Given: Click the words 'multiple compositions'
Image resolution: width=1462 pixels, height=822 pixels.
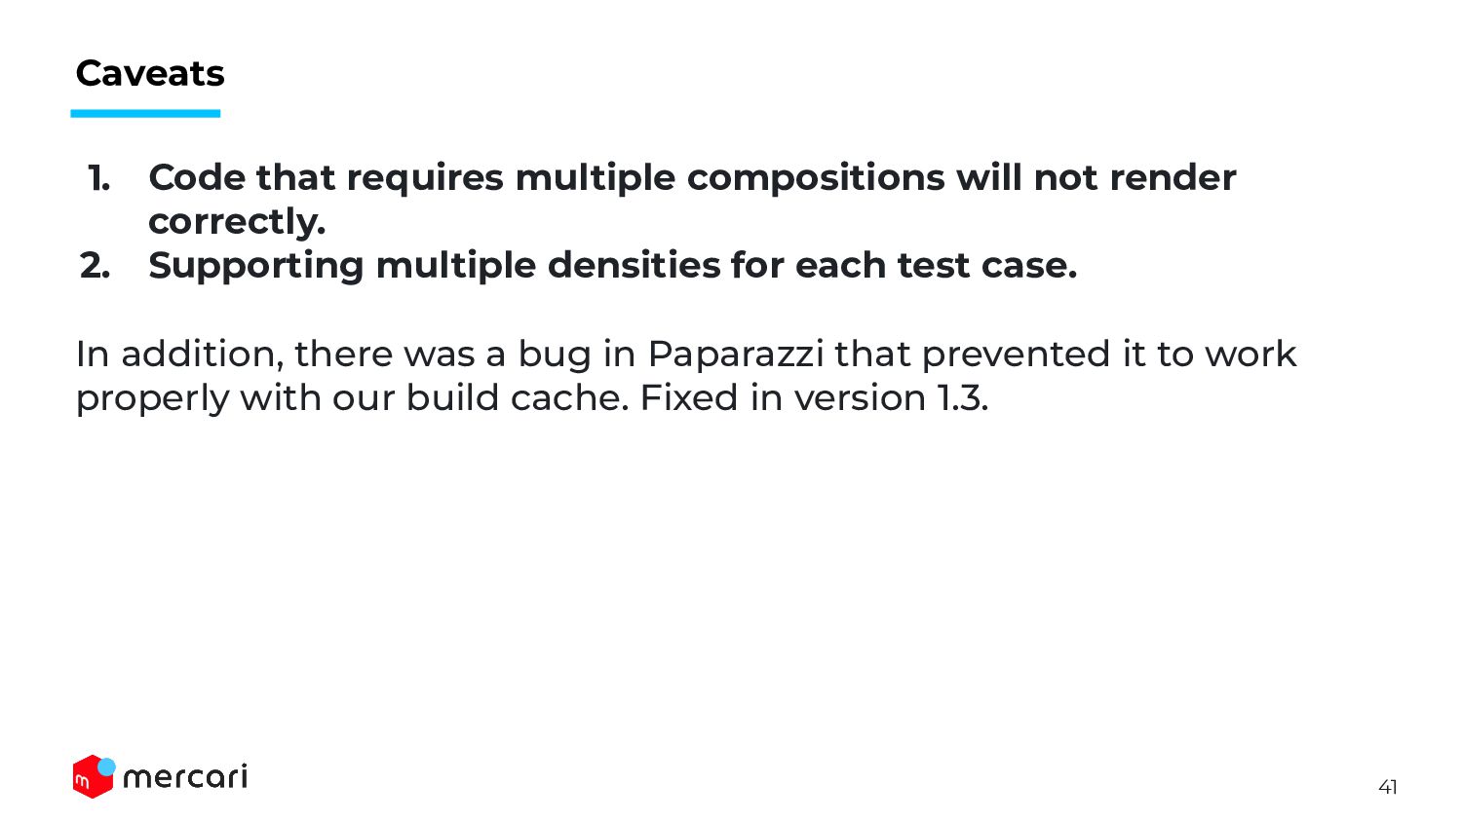Looking at the screenshot, I should point(730,178).
